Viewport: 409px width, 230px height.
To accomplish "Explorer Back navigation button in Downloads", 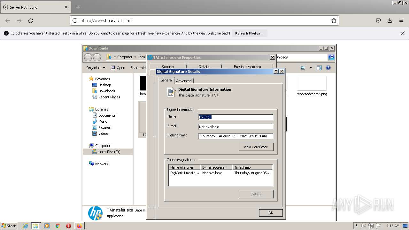I will pos(88,57).
